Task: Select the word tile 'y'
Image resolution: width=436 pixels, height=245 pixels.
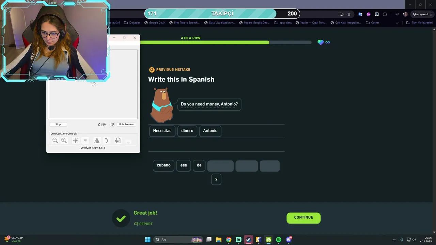Action: 216,179
